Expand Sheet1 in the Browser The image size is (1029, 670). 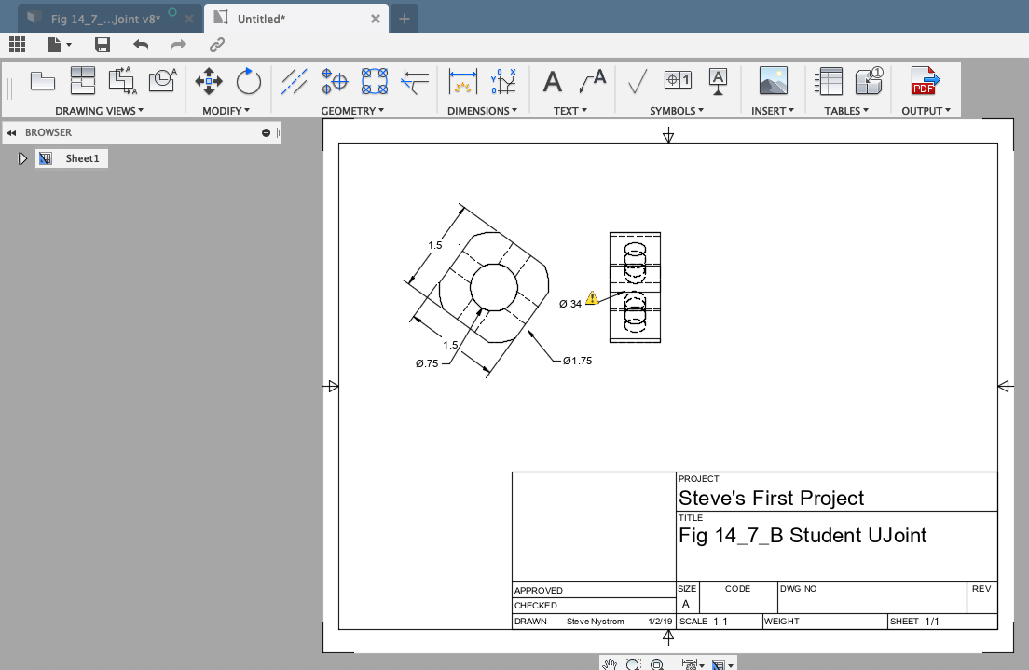click(x=22, y=158)
